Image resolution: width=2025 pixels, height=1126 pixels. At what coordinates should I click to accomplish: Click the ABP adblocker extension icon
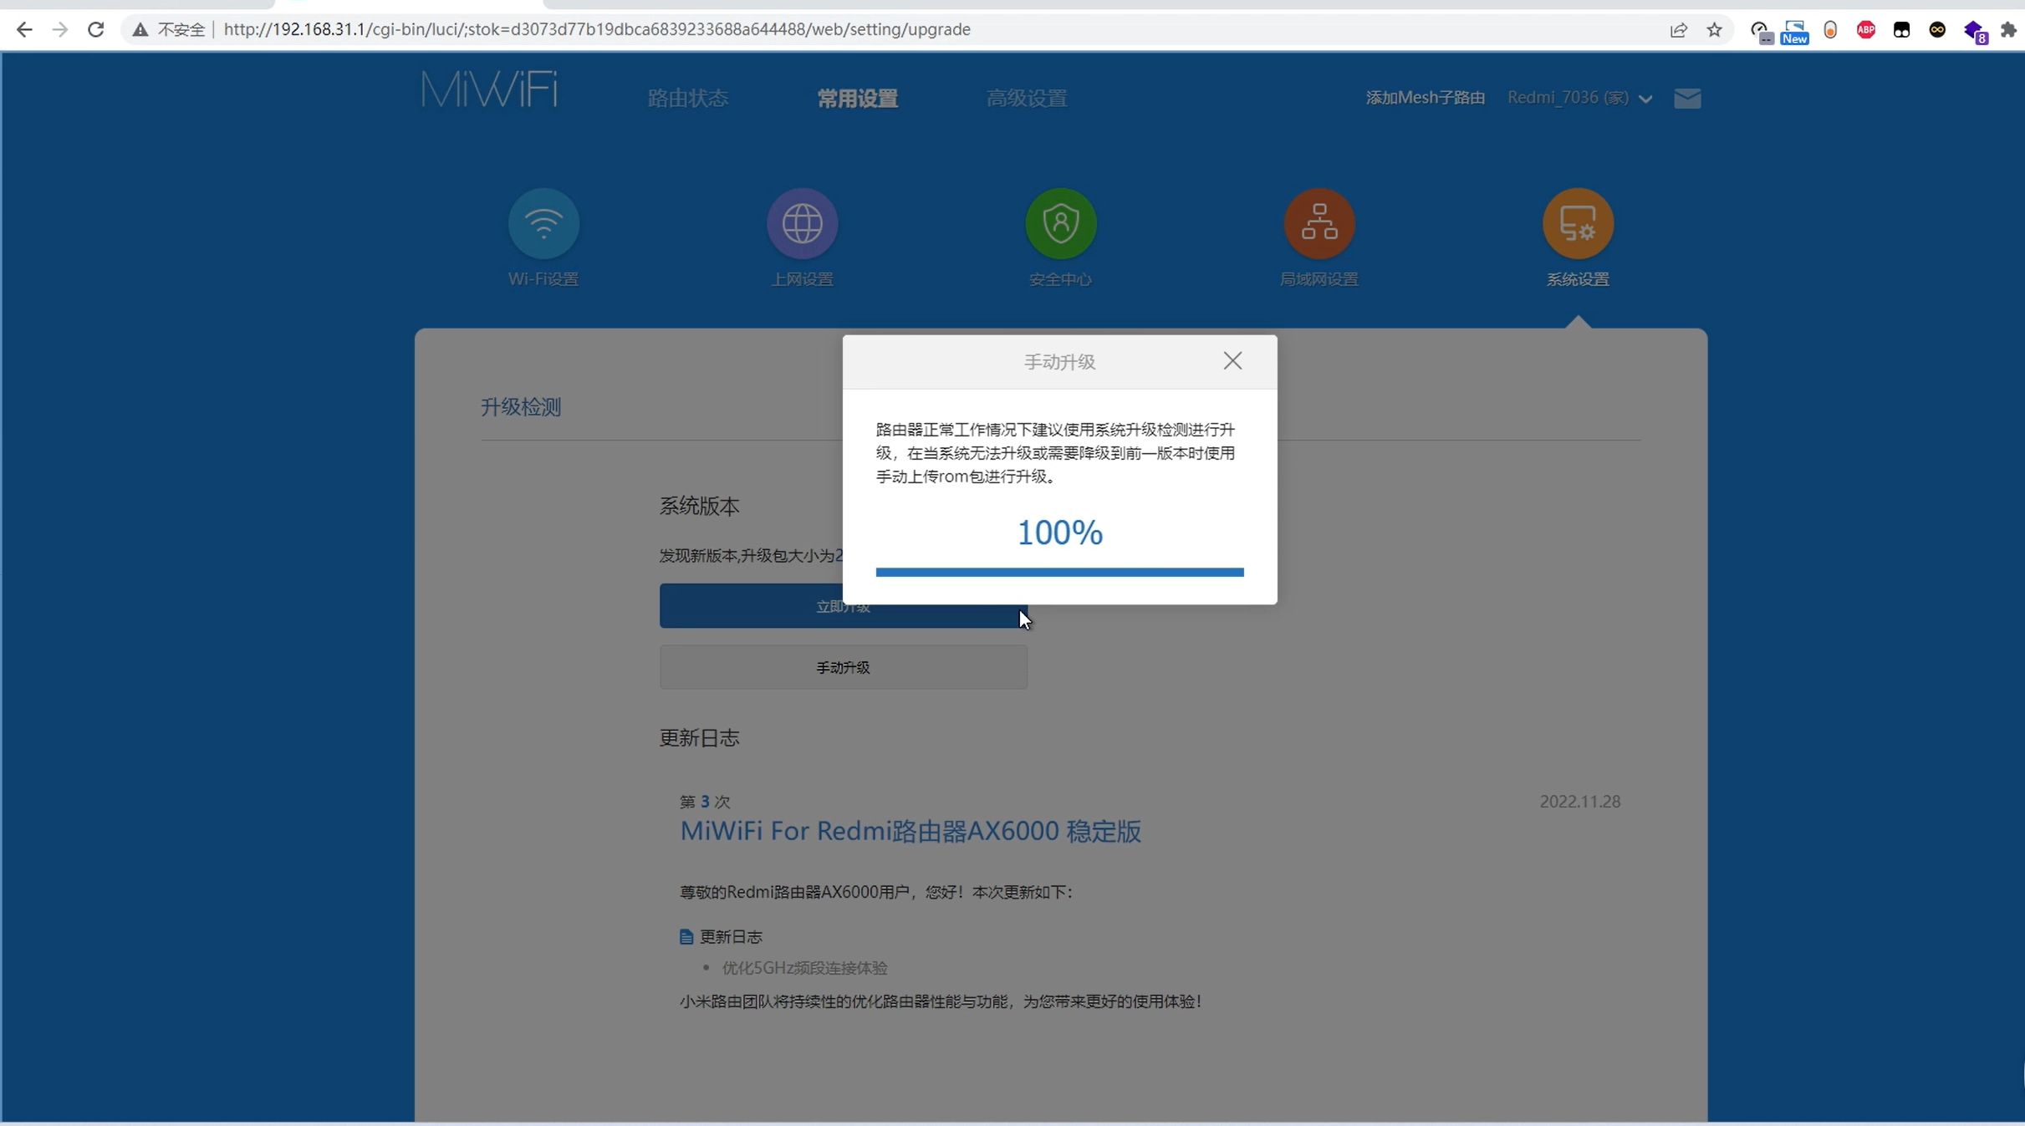[1865, 29]
